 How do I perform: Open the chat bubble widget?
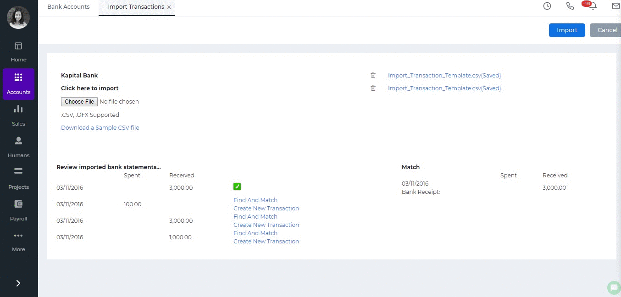[613, 287]
